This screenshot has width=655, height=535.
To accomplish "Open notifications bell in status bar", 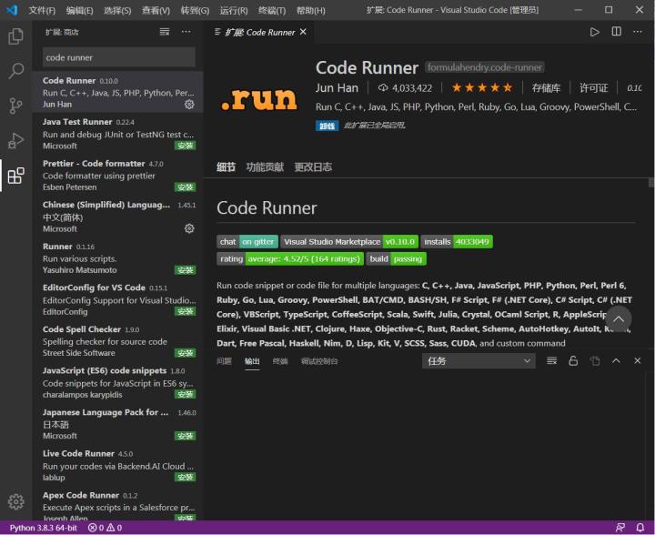I will coord(640,528).
